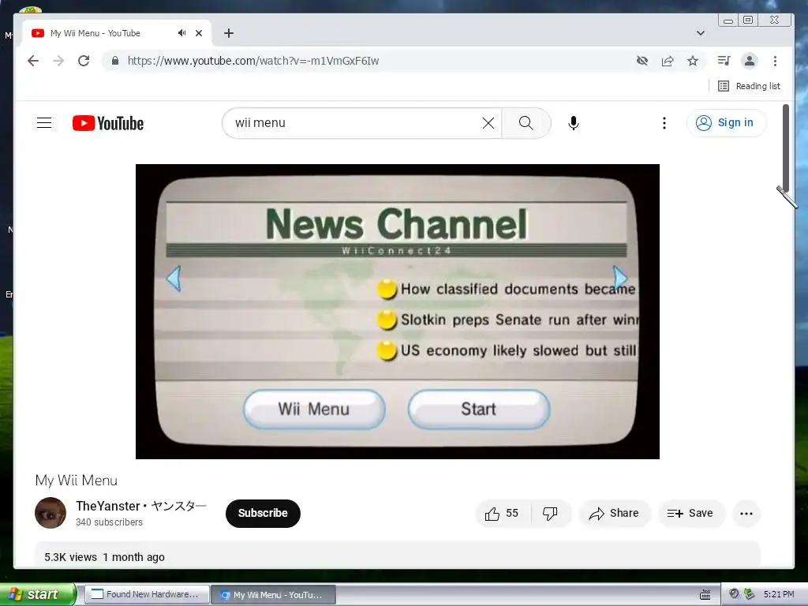Submit search with magnifier button
The width and height of the screenshot is (808, 606).
(x=526, y=122)
